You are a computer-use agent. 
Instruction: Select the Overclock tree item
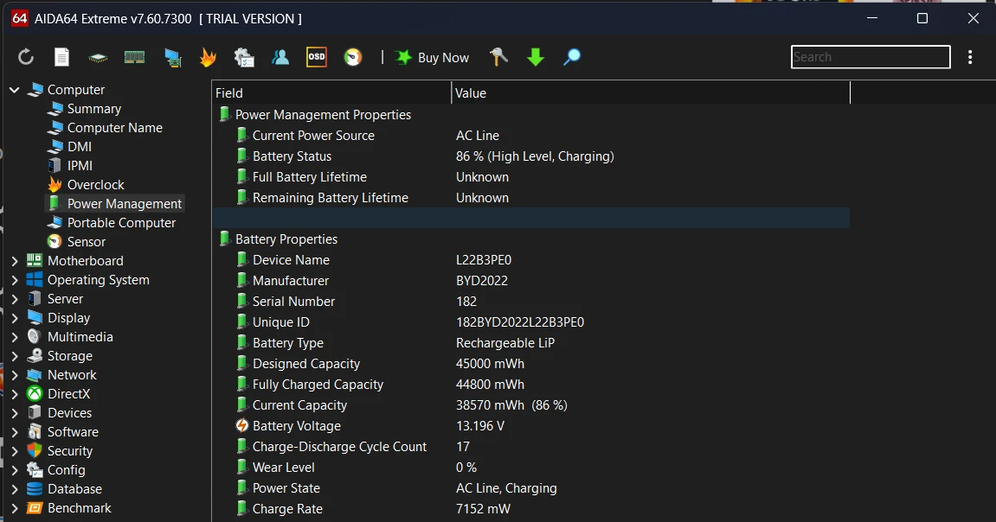[x=95, y=185]
